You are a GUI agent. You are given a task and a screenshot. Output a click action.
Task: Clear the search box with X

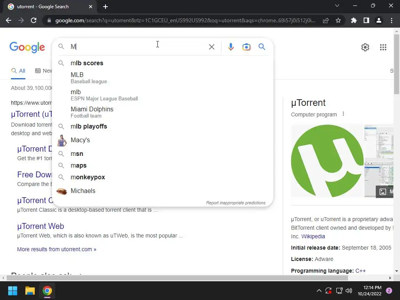pos(211,47)
